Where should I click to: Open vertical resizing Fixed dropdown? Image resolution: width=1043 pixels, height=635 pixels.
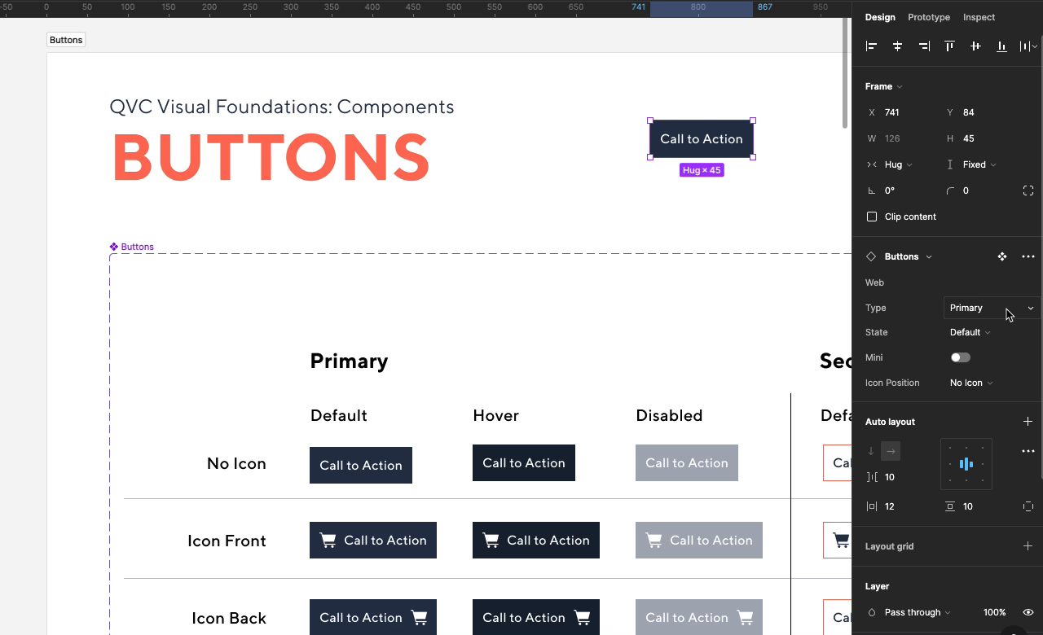click(979, 164)
